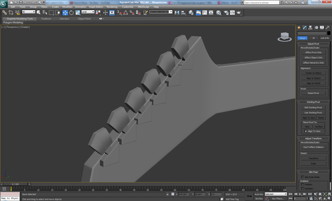Open the Key Filters dialog button
This screenshot has height=201, width=332.
coord(278,199)
